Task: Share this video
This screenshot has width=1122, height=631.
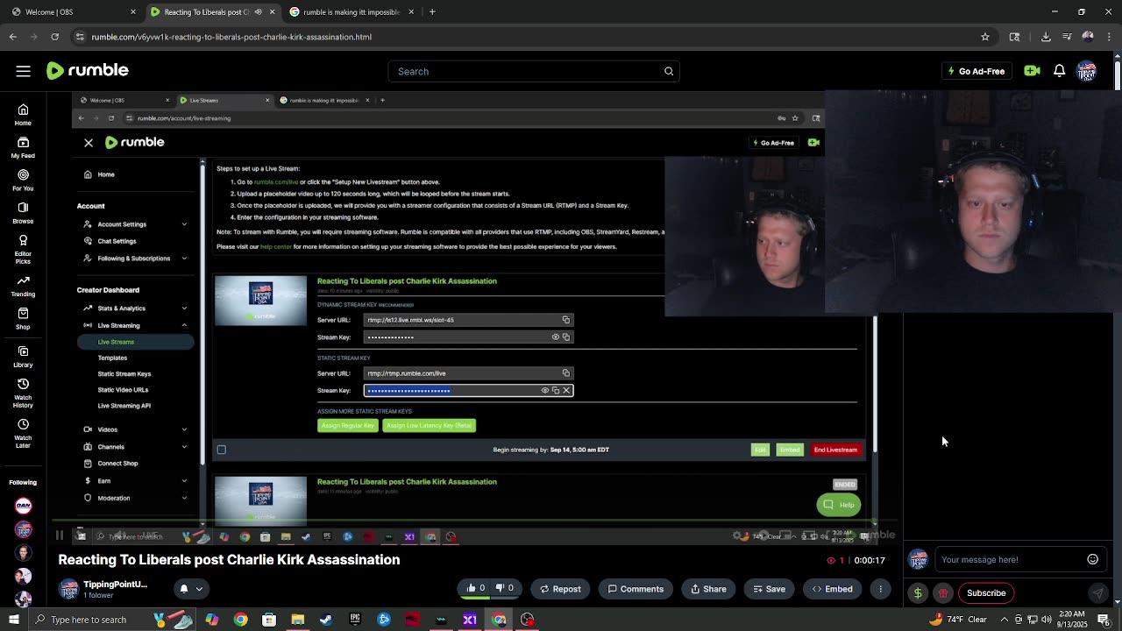Action: pyautogui.click(x=708, y=589)
